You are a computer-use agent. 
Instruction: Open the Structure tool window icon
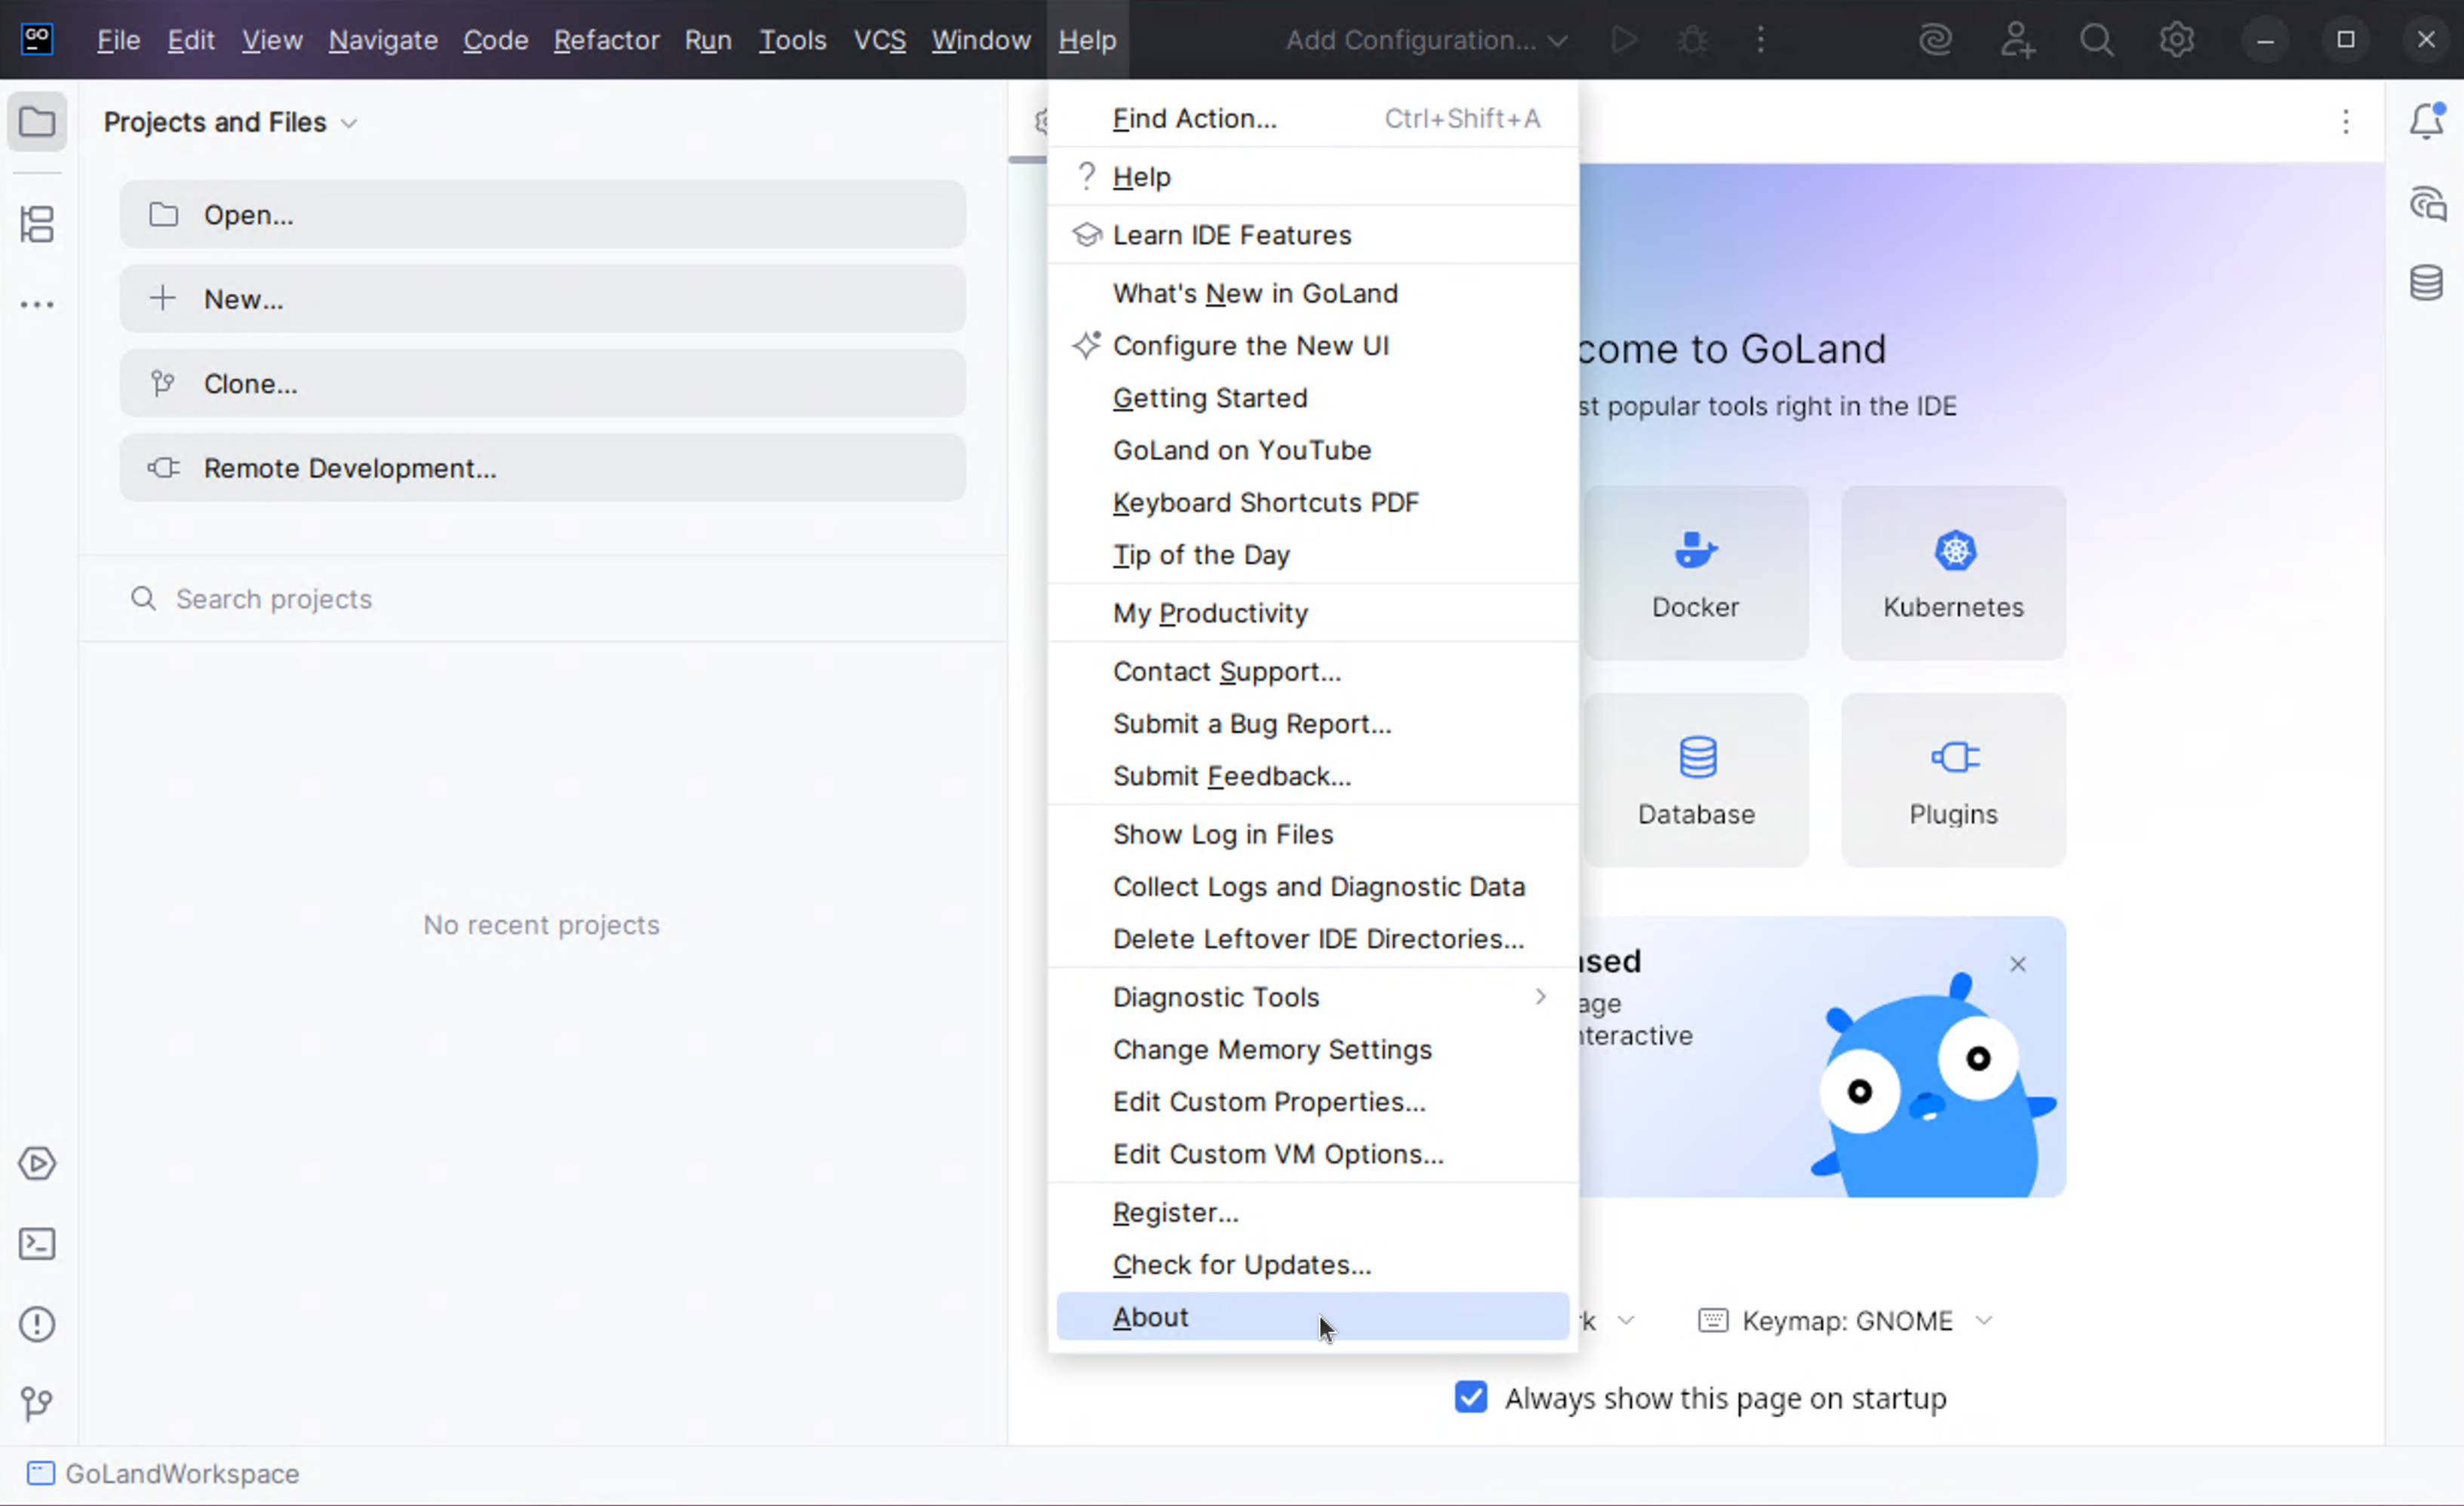37,224
